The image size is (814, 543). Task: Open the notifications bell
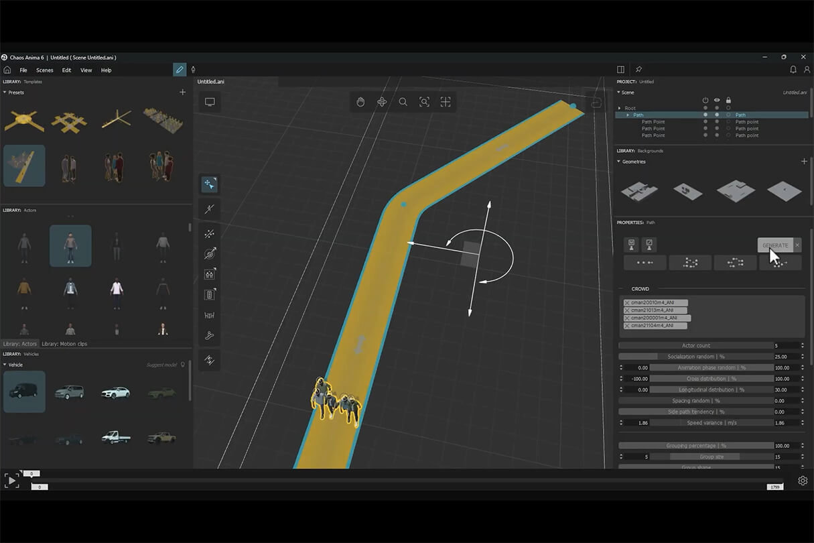click(x=793, y=70)
